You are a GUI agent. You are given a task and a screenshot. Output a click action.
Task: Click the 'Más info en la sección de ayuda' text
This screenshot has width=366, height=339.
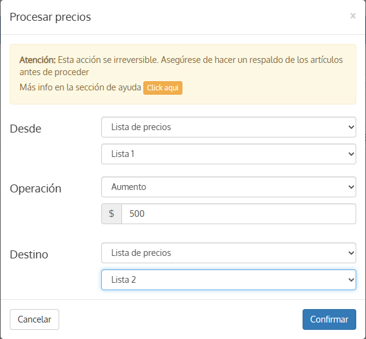(81, 87)
